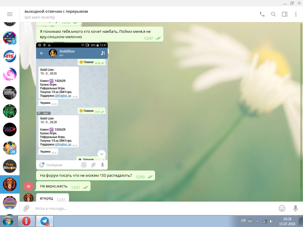Open the green BOT chat avatar

click(10, 111)
